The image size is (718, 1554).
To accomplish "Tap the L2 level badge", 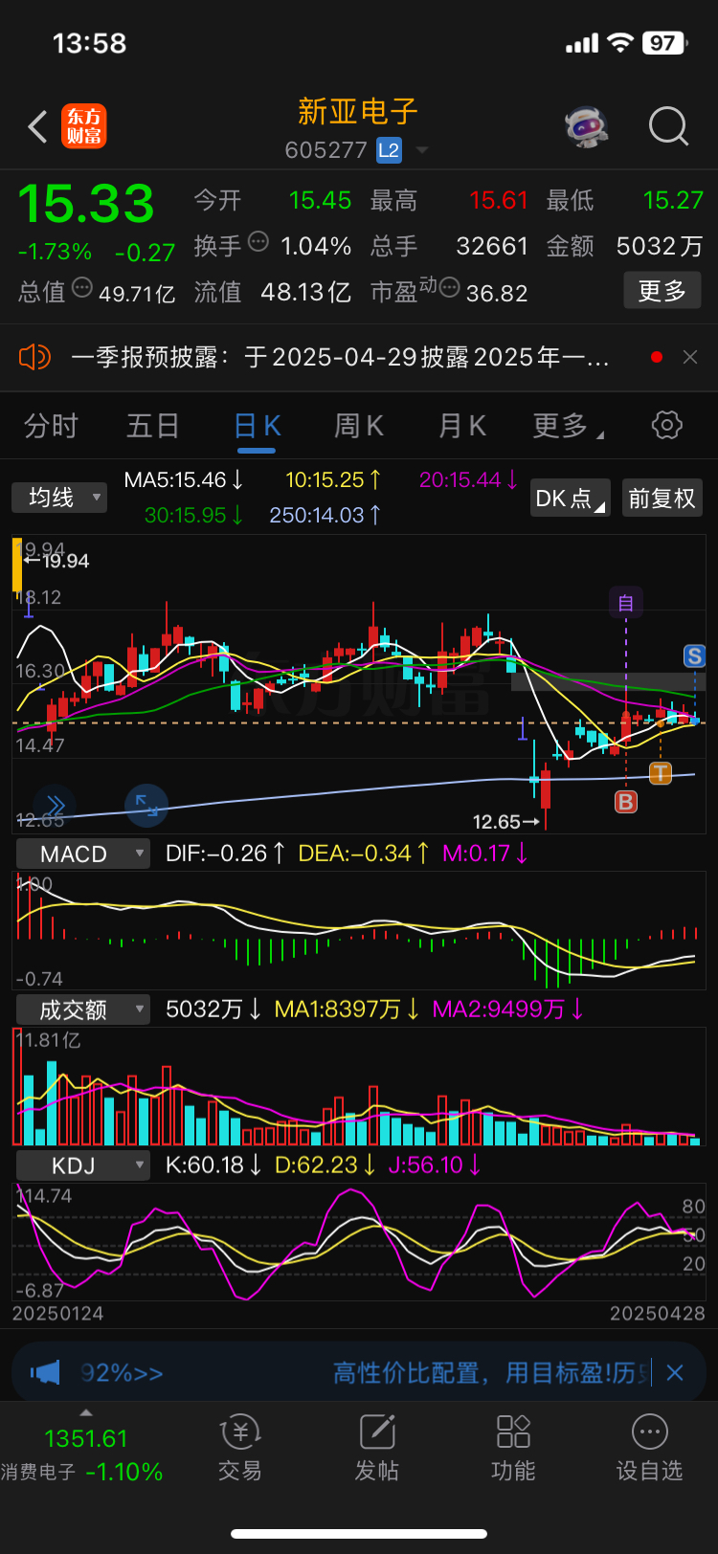I will (389, 150).
